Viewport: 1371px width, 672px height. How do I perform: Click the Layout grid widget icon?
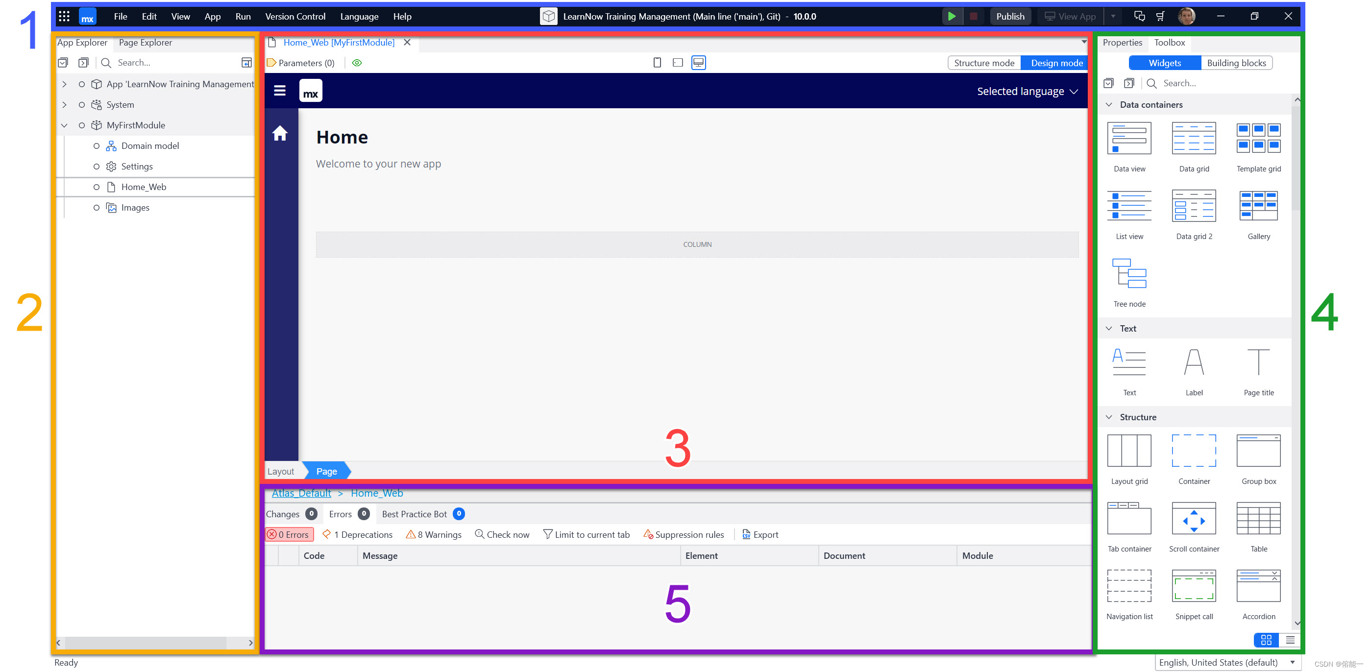(x=1129, y=451)
